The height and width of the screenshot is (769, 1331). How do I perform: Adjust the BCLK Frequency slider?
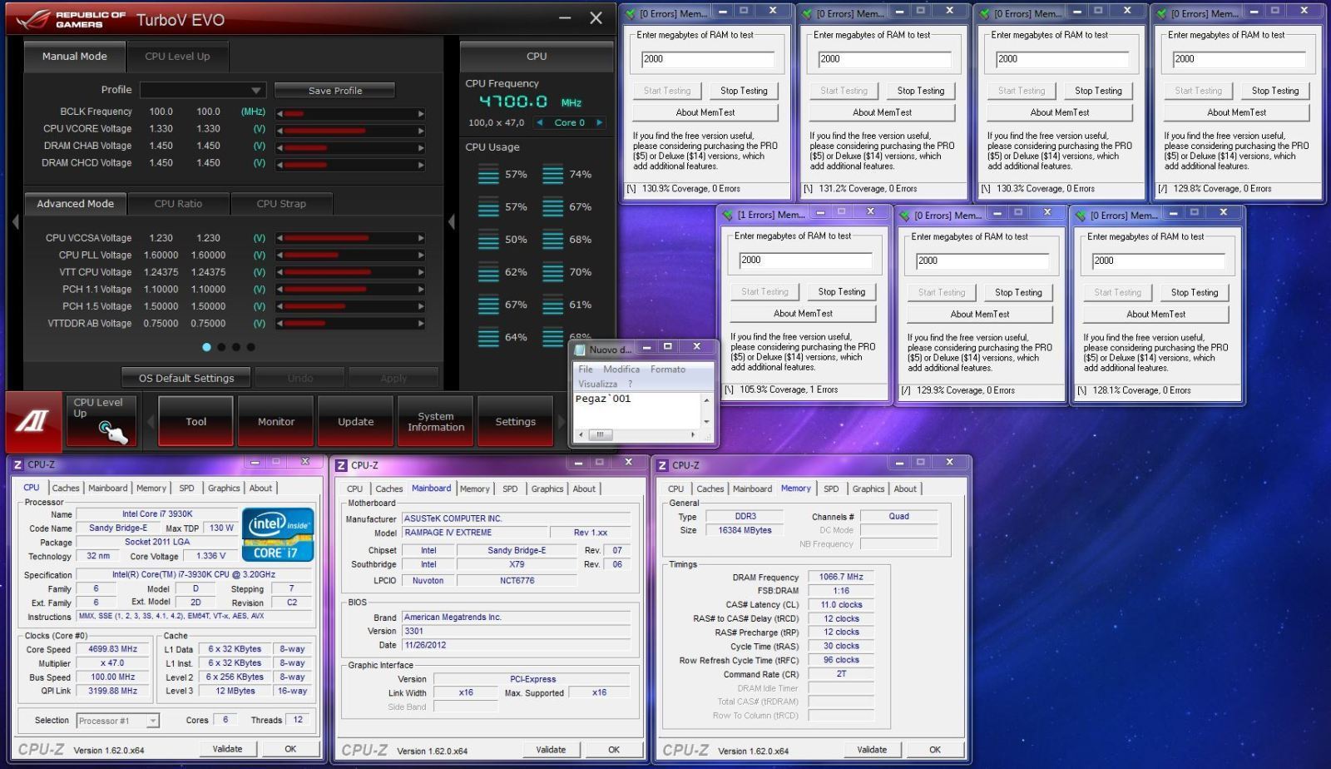coord(350,113)
